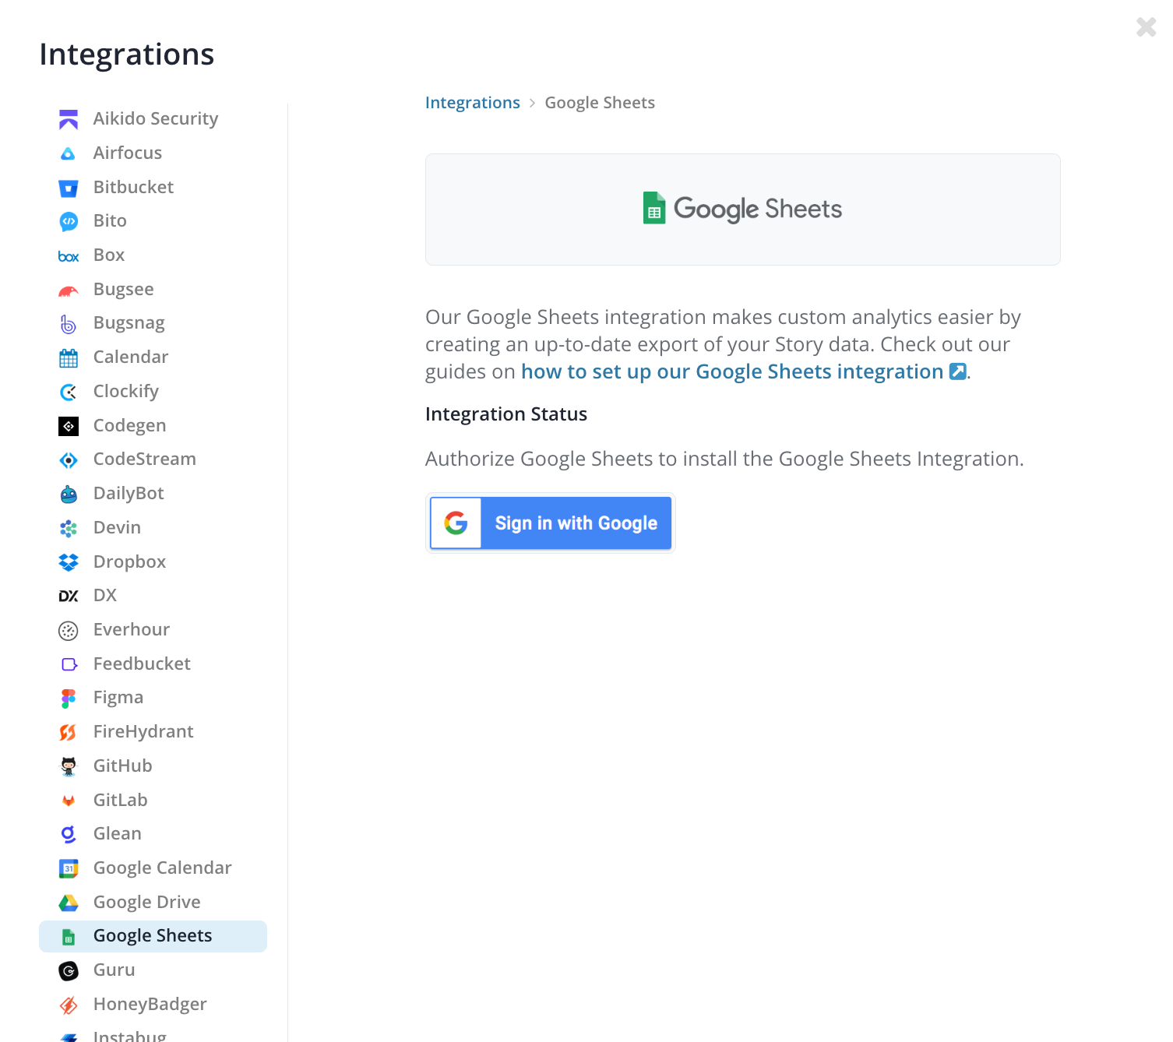Click the Clockify icon
1173x1042 pixels.
tap(69, 392)
